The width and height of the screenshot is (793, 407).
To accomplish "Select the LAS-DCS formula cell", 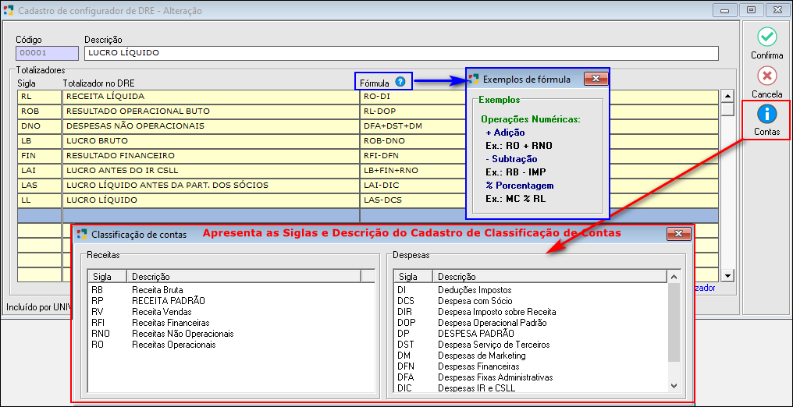I will tap(539, 200).
